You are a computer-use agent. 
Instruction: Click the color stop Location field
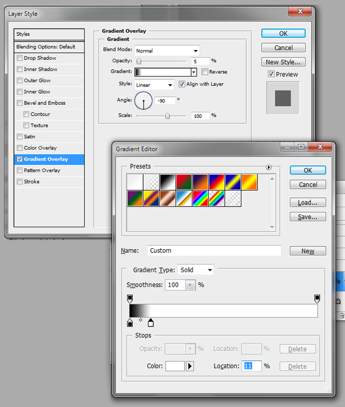(x=251, y=366)
